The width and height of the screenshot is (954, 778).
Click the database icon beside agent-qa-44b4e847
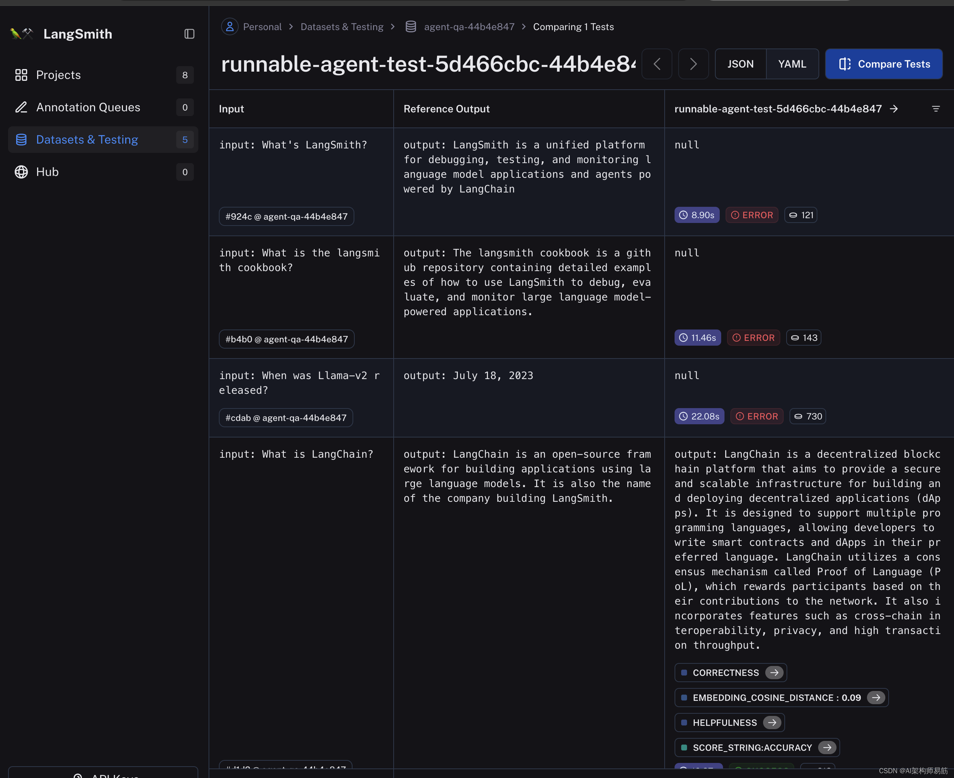411,27
